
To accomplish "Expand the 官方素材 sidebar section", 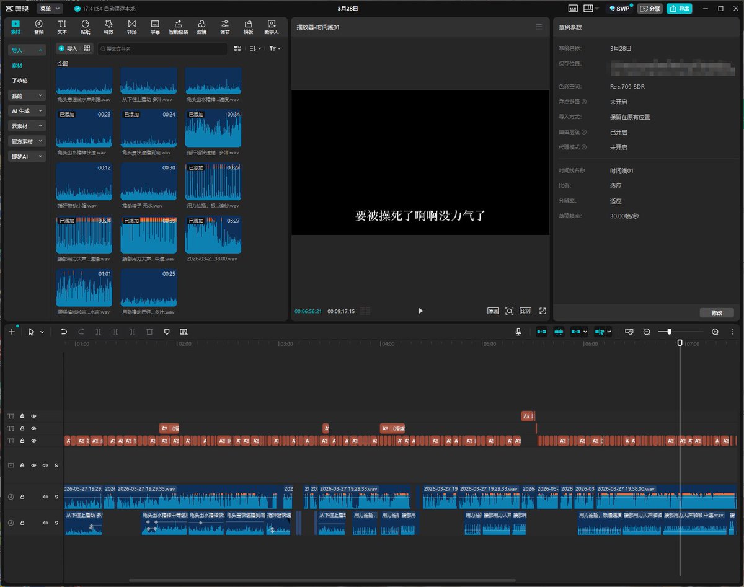I will click(27, 141).
